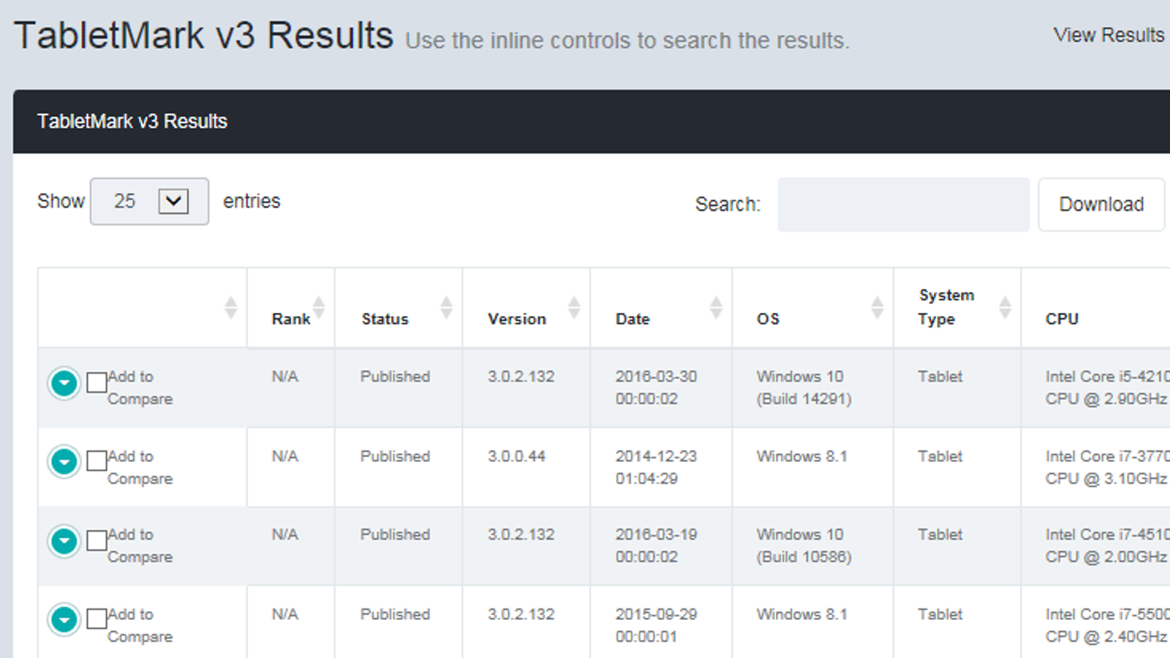Click into the Search input field
Viewport: 1170px width, 658px height.
(x=903, y=205)
